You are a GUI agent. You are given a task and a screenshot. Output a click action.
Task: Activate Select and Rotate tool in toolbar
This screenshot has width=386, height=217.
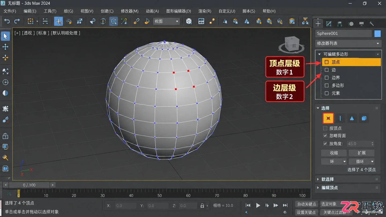69,21
